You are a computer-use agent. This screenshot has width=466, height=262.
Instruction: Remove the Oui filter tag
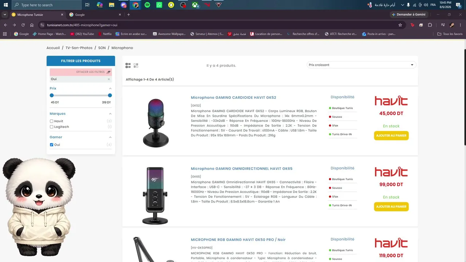[x=108, y=79]
